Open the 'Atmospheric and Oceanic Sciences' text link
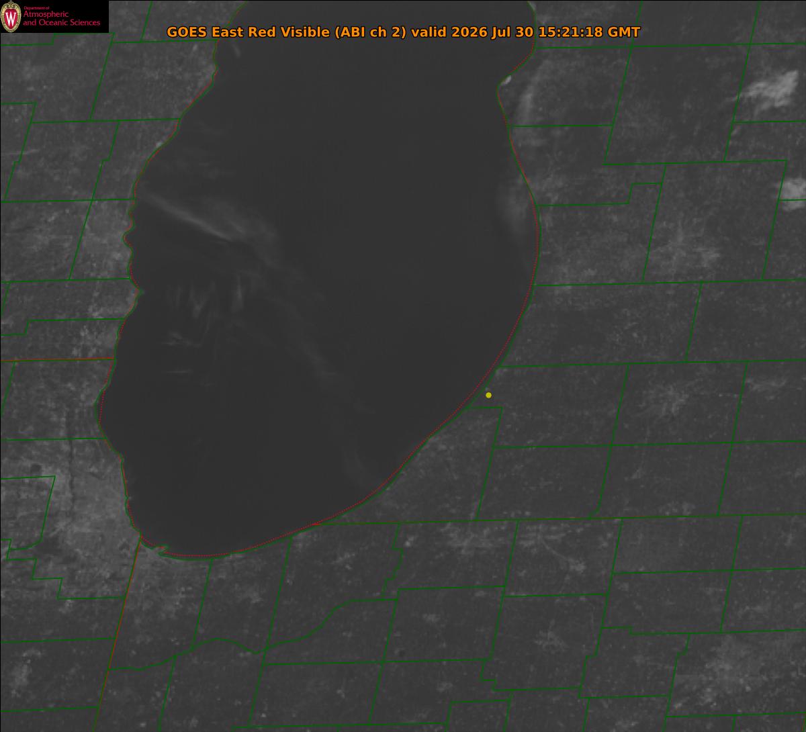 click(x=61, y=18)
